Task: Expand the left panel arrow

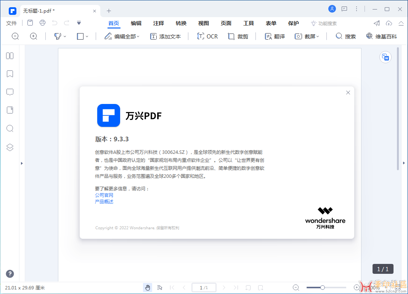Action: [x=22, y=163]
